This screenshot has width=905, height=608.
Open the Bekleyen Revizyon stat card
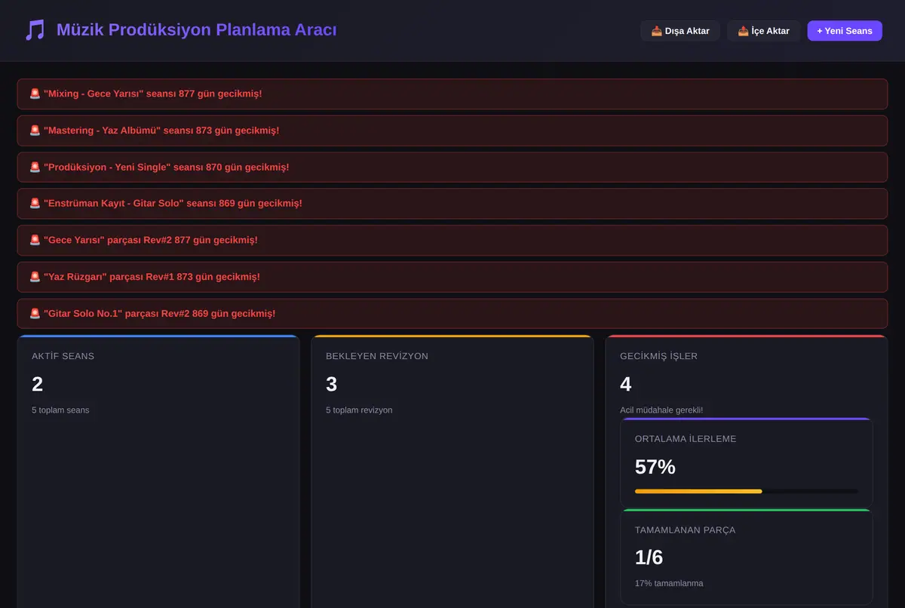452,471
